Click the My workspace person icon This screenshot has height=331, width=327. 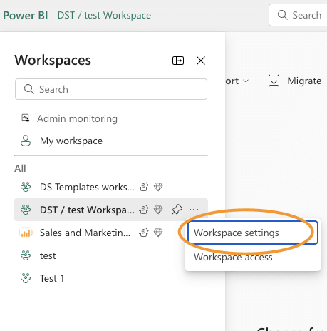[26, 141]
